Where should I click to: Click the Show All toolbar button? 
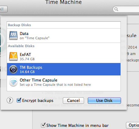tap(4, 9)
